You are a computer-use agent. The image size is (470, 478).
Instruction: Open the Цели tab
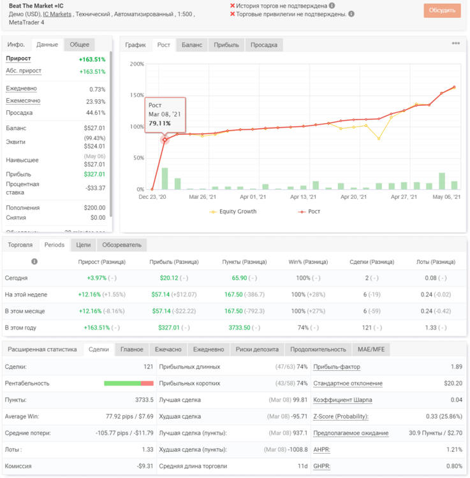point(84,245)
